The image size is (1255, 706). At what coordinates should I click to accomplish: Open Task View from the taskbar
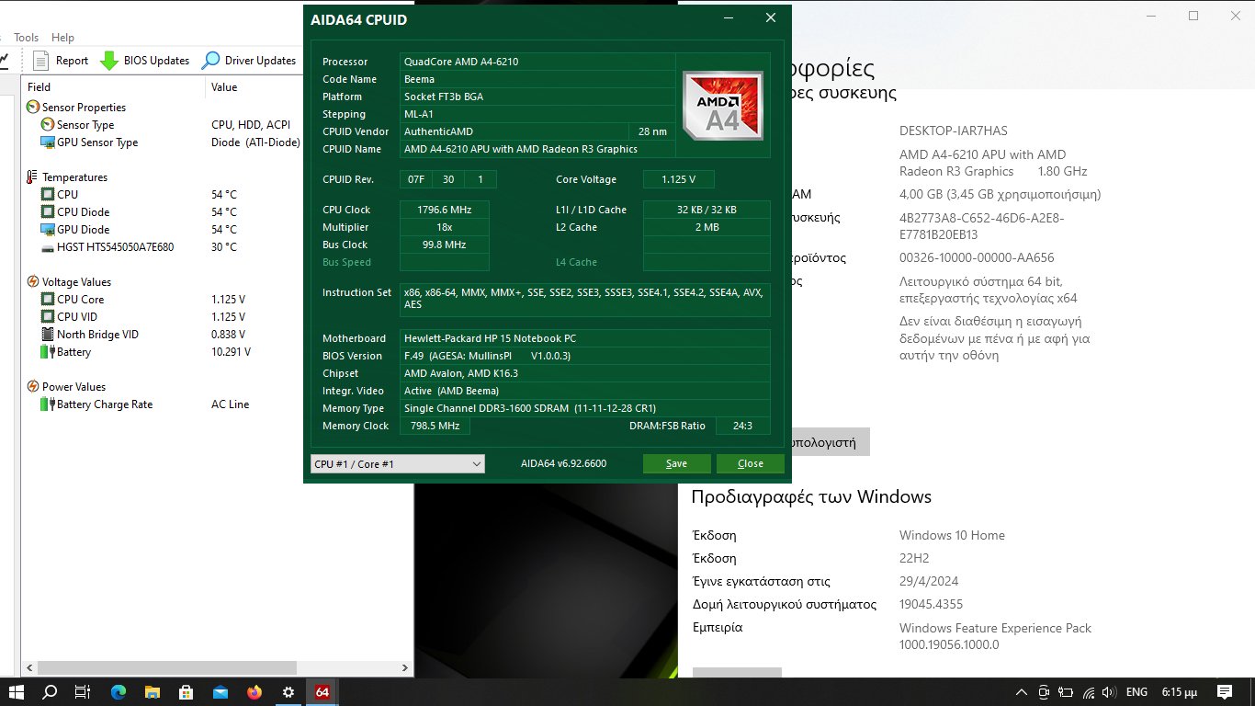tap(83, 692)
